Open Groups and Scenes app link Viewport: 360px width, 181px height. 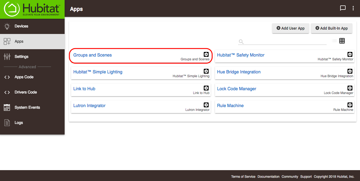tap(93, 55)
